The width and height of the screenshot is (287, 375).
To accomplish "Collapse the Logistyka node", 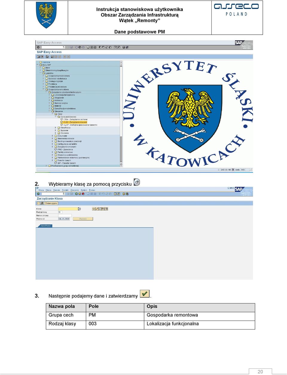I will coord(40,73).
